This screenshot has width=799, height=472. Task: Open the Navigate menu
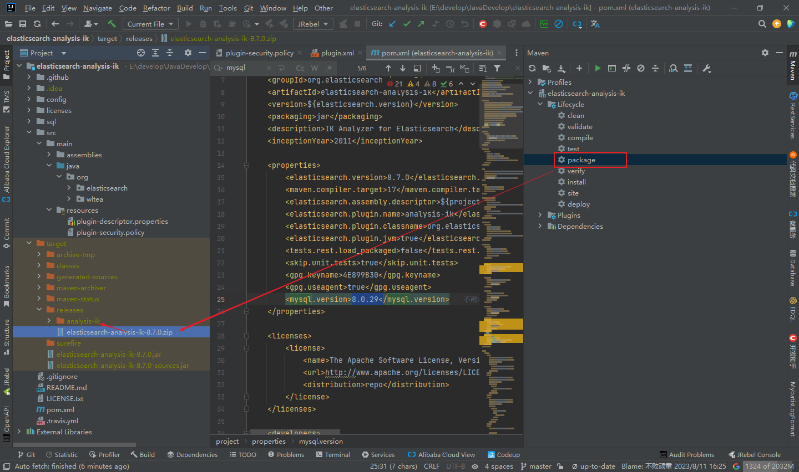tap(98, 8)
